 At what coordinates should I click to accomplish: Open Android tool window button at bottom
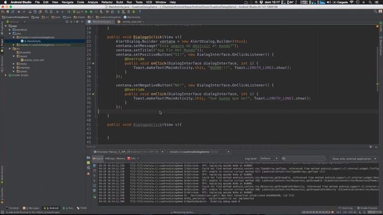pyautogui.click(x=51, y=208)
